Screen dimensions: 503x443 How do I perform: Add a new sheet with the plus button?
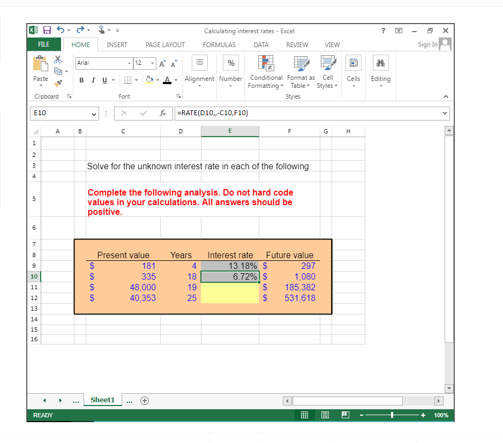pyautogui.click(x=144, y=400)
